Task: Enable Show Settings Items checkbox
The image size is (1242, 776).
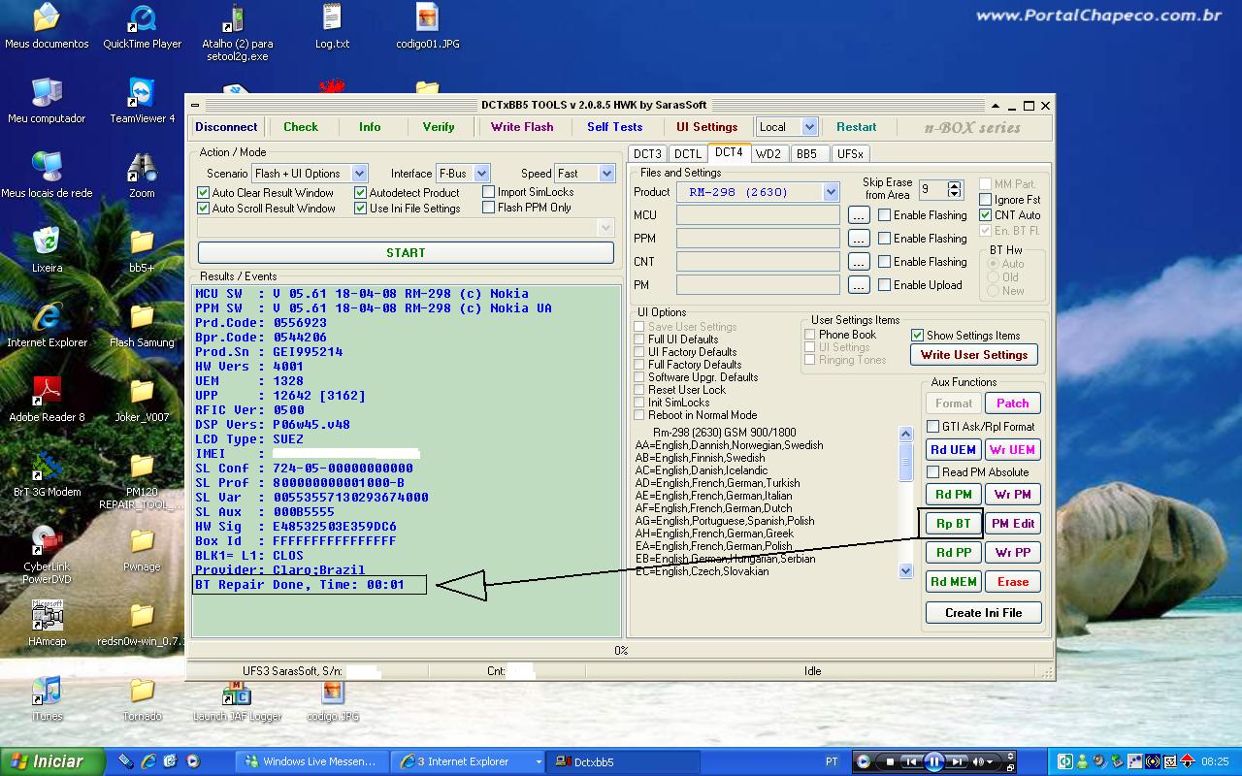Action: click(x=917, y=336)
